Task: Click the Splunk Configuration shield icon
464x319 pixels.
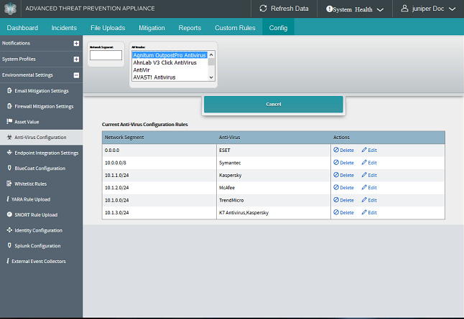Action: pyautogui.click(x=9, y=245)
